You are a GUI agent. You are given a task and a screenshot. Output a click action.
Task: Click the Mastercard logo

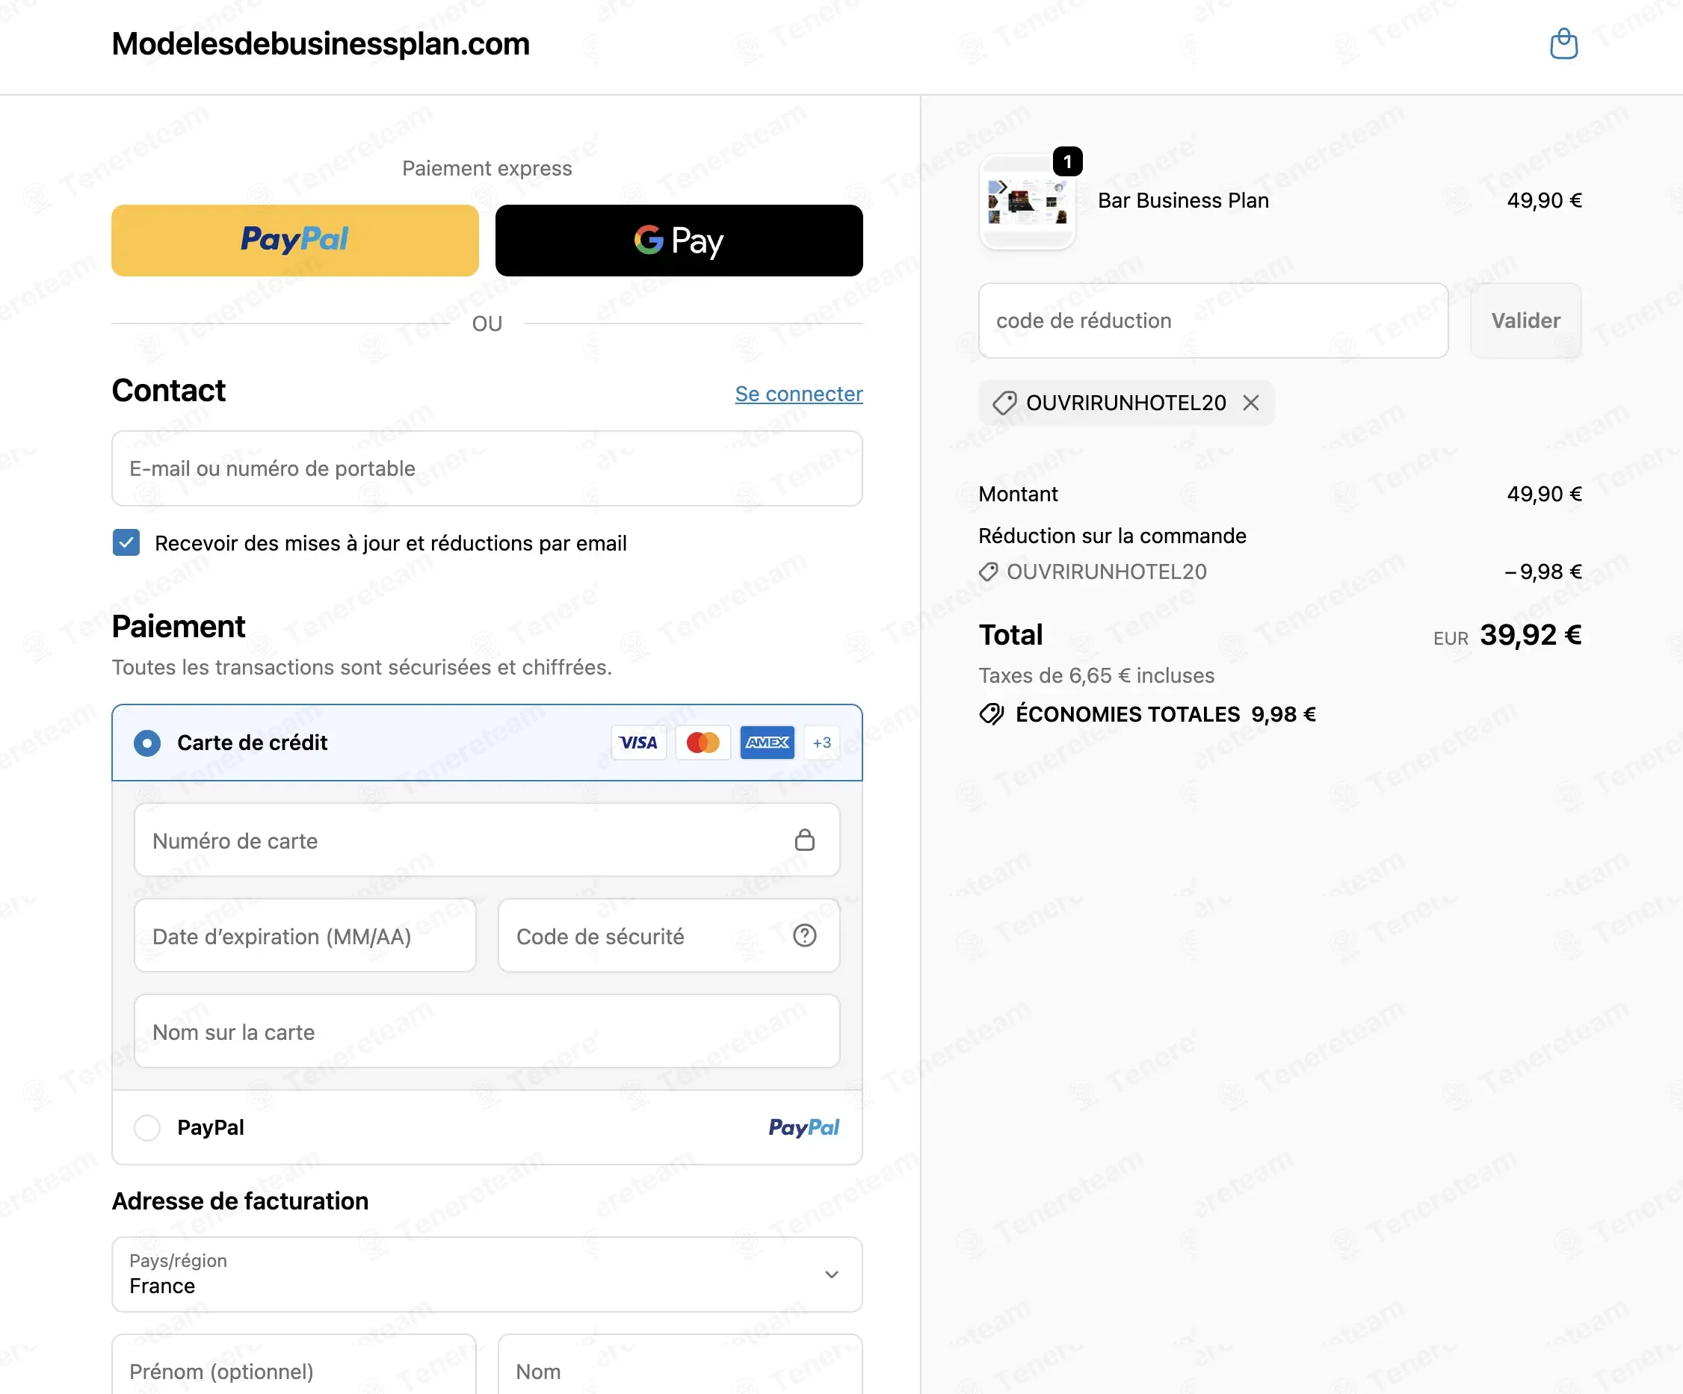point(702,743)
